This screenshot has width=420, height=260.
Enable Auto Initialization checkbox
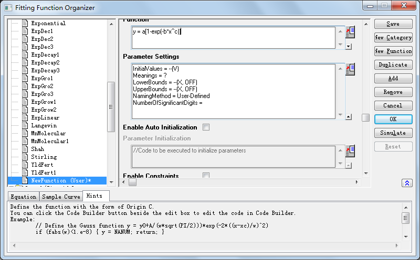coord(206,127)
